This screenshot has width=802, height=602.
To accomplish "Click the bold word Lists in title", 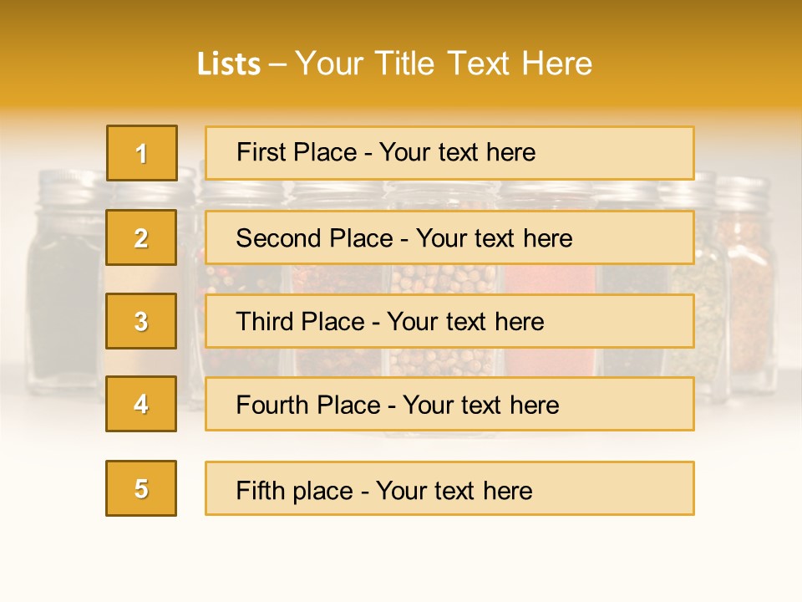I will 229,64.
